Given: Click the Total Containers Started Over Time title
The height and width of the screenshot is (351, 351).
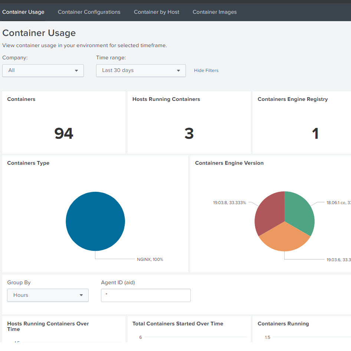Looking at the screenshot, I should point(178,324).
